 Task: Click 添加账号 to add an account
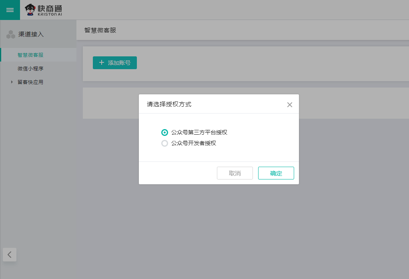coord(115,63)
